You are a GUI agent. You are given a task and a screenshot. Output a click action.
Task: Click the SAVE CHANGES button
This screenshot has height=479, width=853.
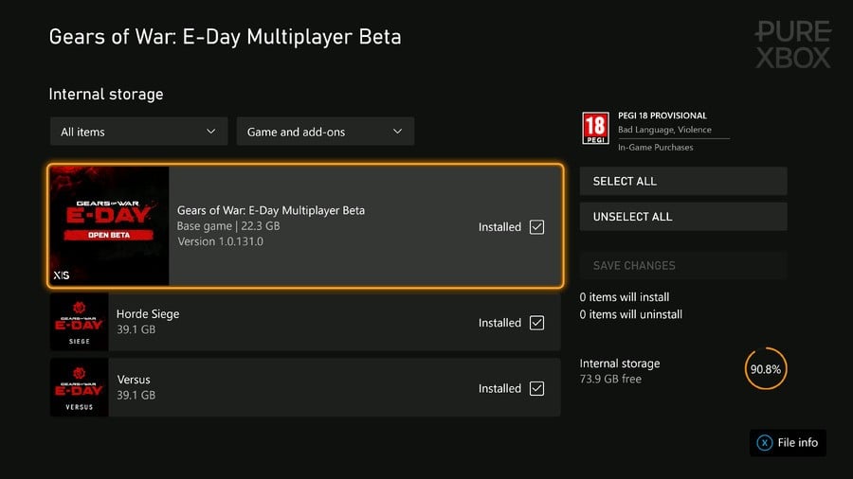(683, 266)
